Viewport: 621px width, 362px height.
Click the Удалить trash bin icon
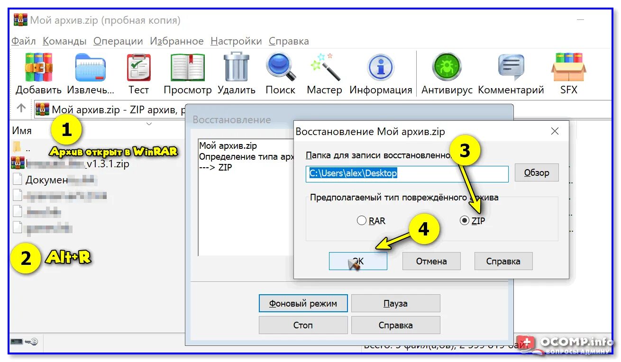237,67
